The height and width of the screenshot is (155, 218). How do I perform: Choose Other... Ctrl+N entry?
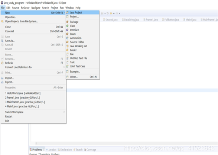(x=82, y=77)
